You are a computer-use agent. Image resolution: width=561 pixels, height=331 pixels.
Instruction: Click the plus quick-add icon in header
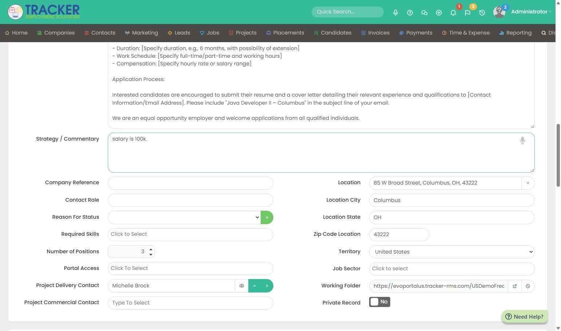tap(439, 12)
